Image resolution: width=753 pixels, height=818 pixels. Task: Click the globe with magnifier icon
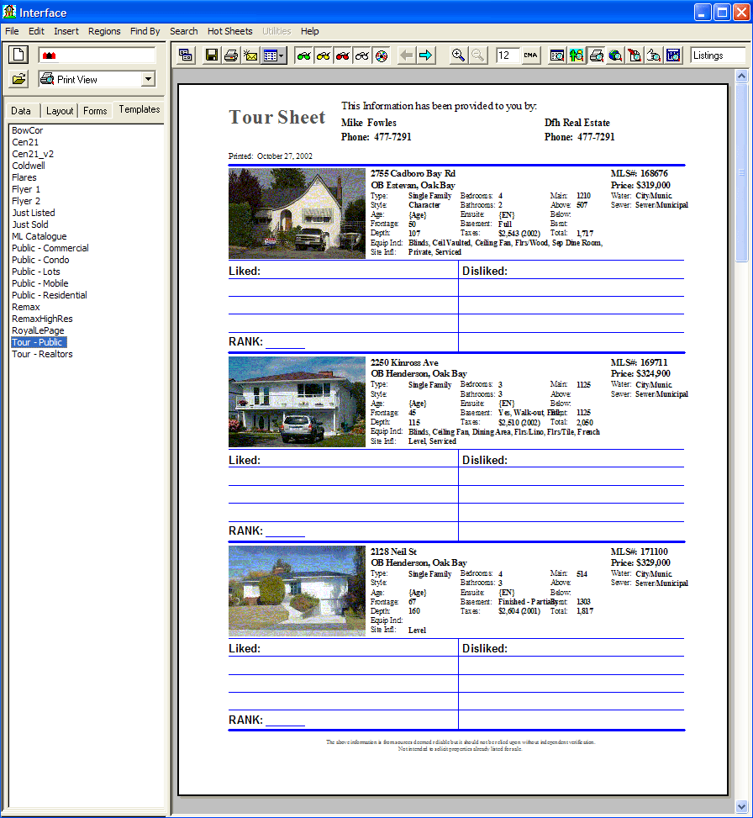point(615,55)
